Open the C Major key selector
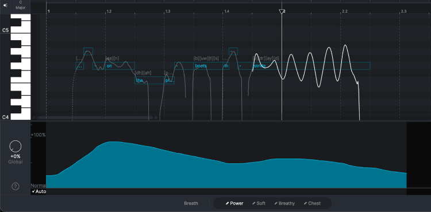431x212 pixels. click(x=21, y=5)
